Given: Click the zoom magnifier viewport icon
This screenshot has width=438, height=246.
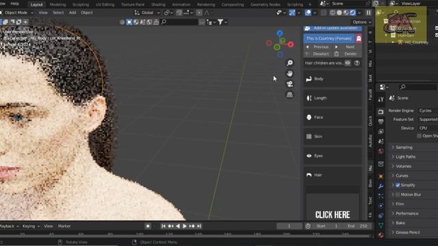Looking at the screenshot, I should [x=289, y=63].
